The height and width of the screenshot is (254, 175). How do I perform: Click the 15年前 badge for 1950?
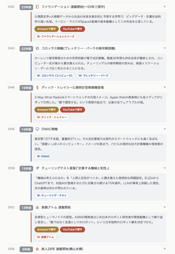pos(26,168)
